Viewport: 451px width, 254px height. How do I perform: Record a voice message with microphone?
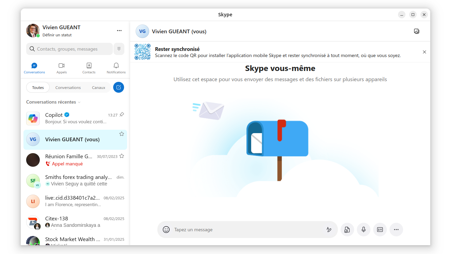coord(364,230)
